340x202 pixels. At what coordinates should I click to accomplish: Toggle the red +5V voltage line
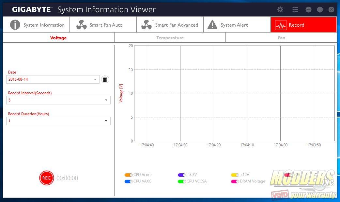coord(288,175)
